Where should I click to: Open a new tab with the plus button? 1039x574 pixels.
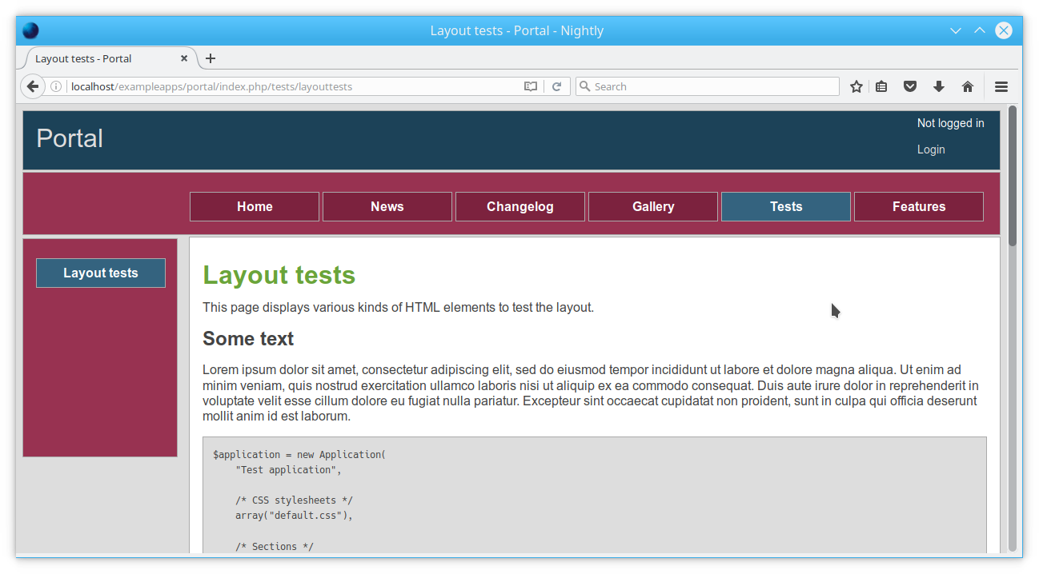211,58
